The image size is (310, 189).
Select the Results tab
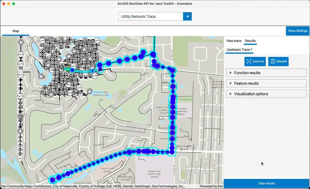tap(250, 41)
